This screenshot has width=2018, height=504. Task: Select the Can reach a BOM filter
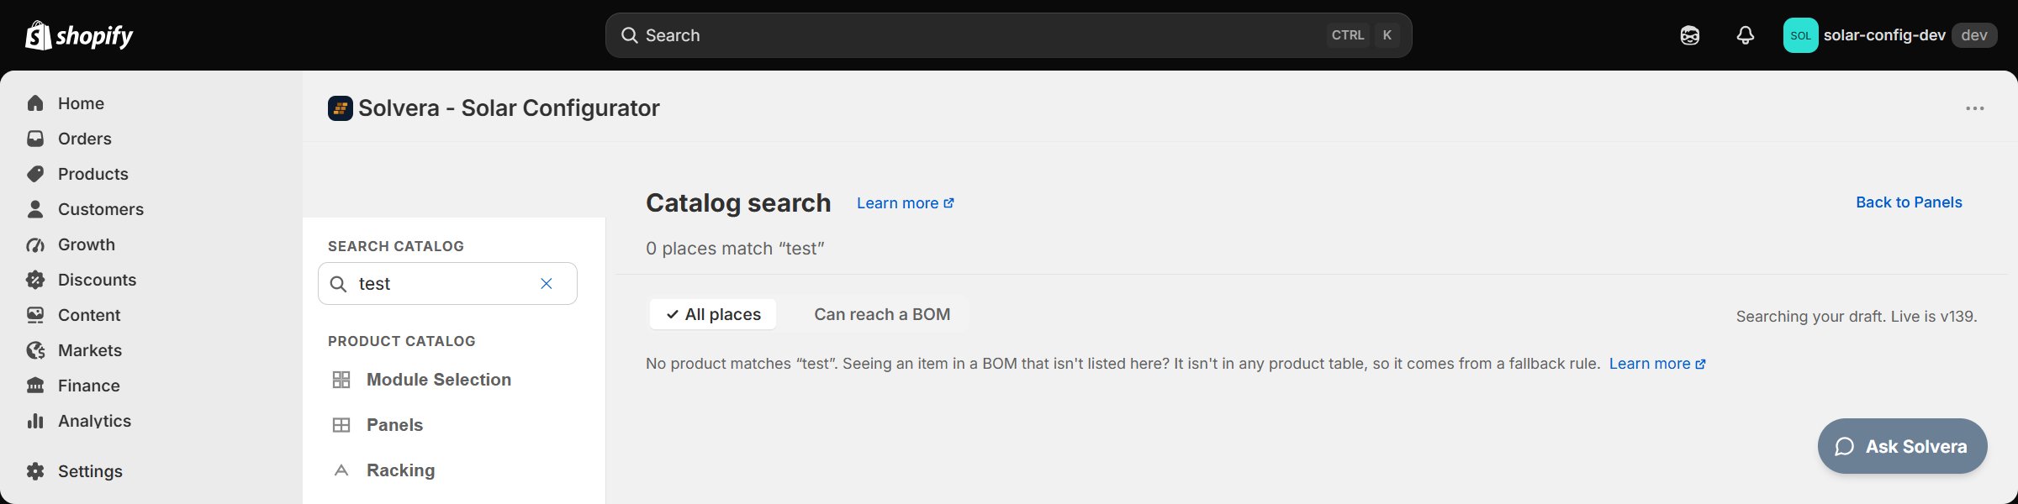pyautogui.click(x=882, y=314)
